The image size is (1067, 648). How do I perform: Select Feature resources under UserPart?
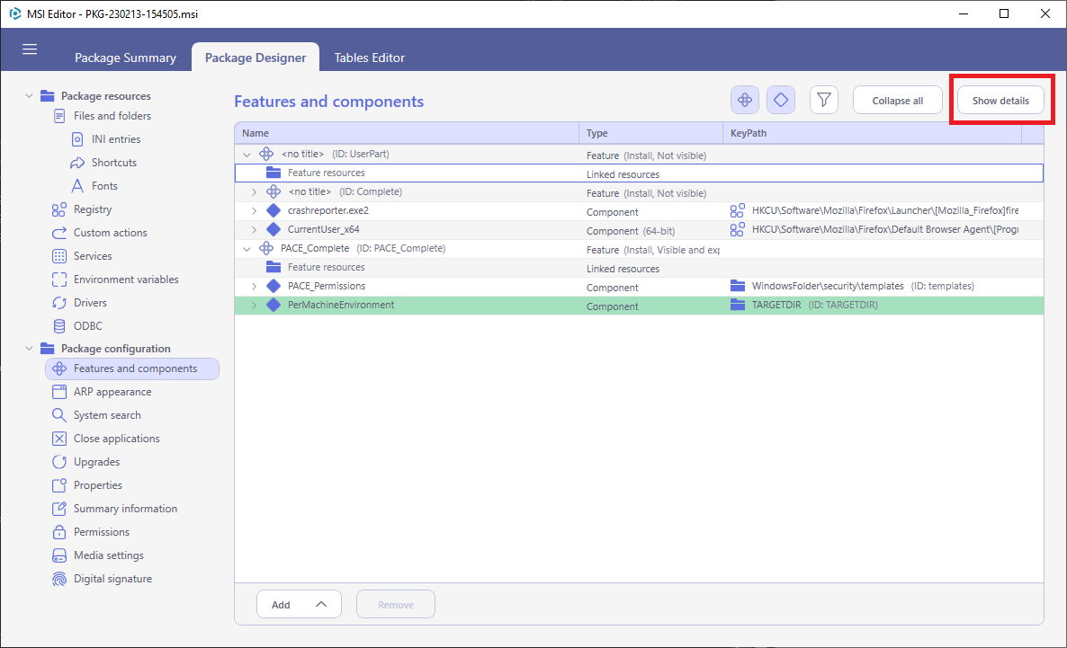click(x=638, y=173)
